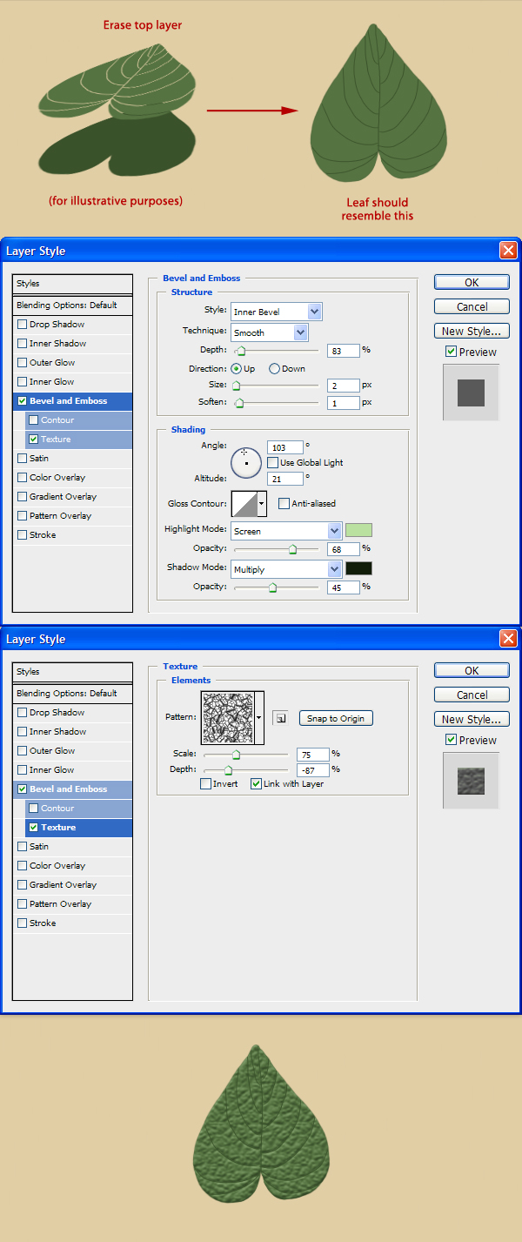The height and width of the screenshot is (1242, 522).
Task: Toggle Use Global Light checkbox
Action: [x=273, y=462]
